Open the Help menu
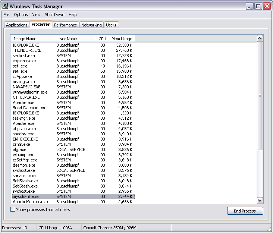Screen dimensions: 273x233 click(72, 15)
